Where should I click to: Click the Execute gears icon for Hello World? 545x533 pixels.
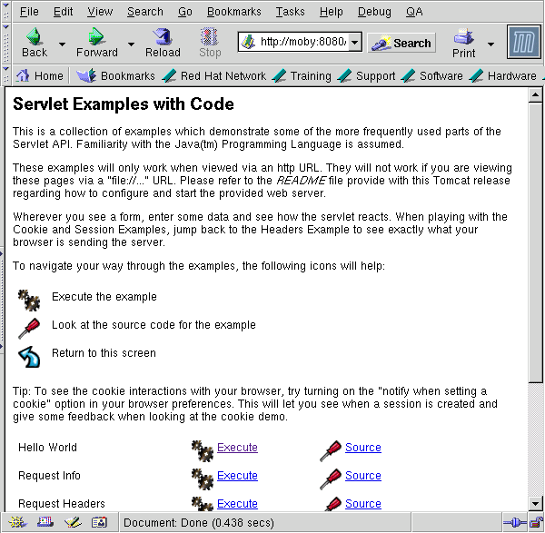click(x=203, y=448)
